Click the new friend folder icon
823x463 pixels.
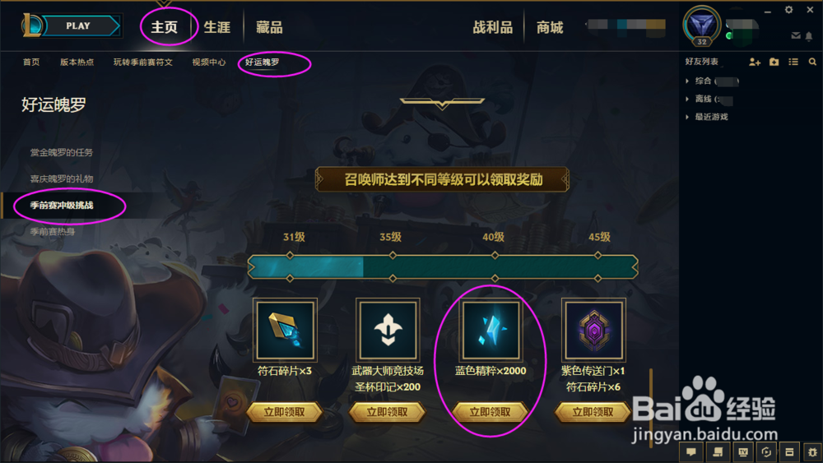[x=774, y=62]
